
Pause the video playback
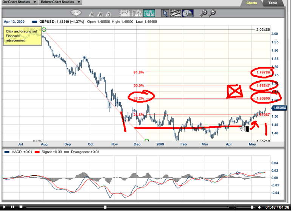coord(12,207)
